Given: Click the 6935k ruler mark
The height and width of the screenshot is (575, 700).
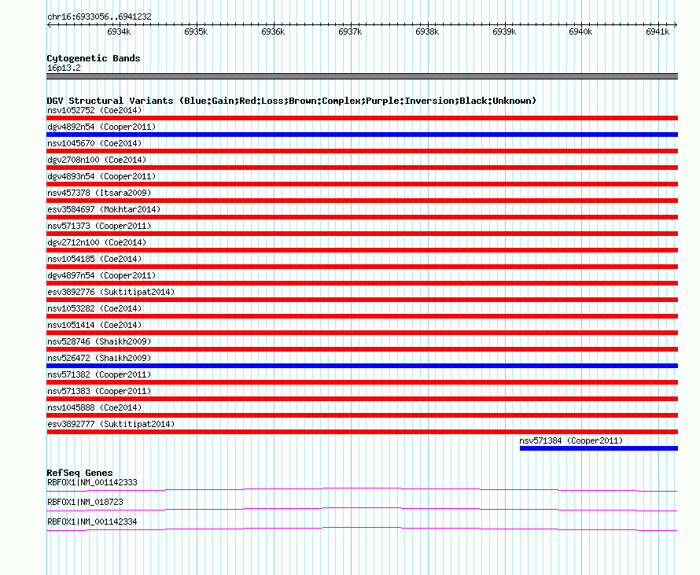Looking at the screenshot, I should tap(196, 31).
